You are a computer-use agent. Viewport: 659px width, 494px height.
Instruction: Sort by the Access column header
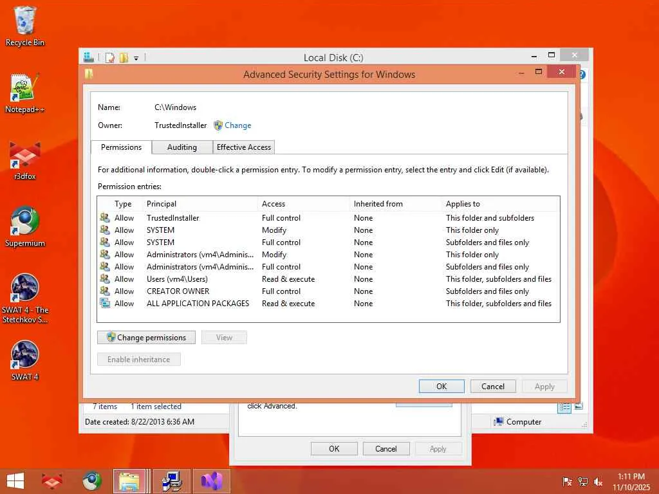304,204
